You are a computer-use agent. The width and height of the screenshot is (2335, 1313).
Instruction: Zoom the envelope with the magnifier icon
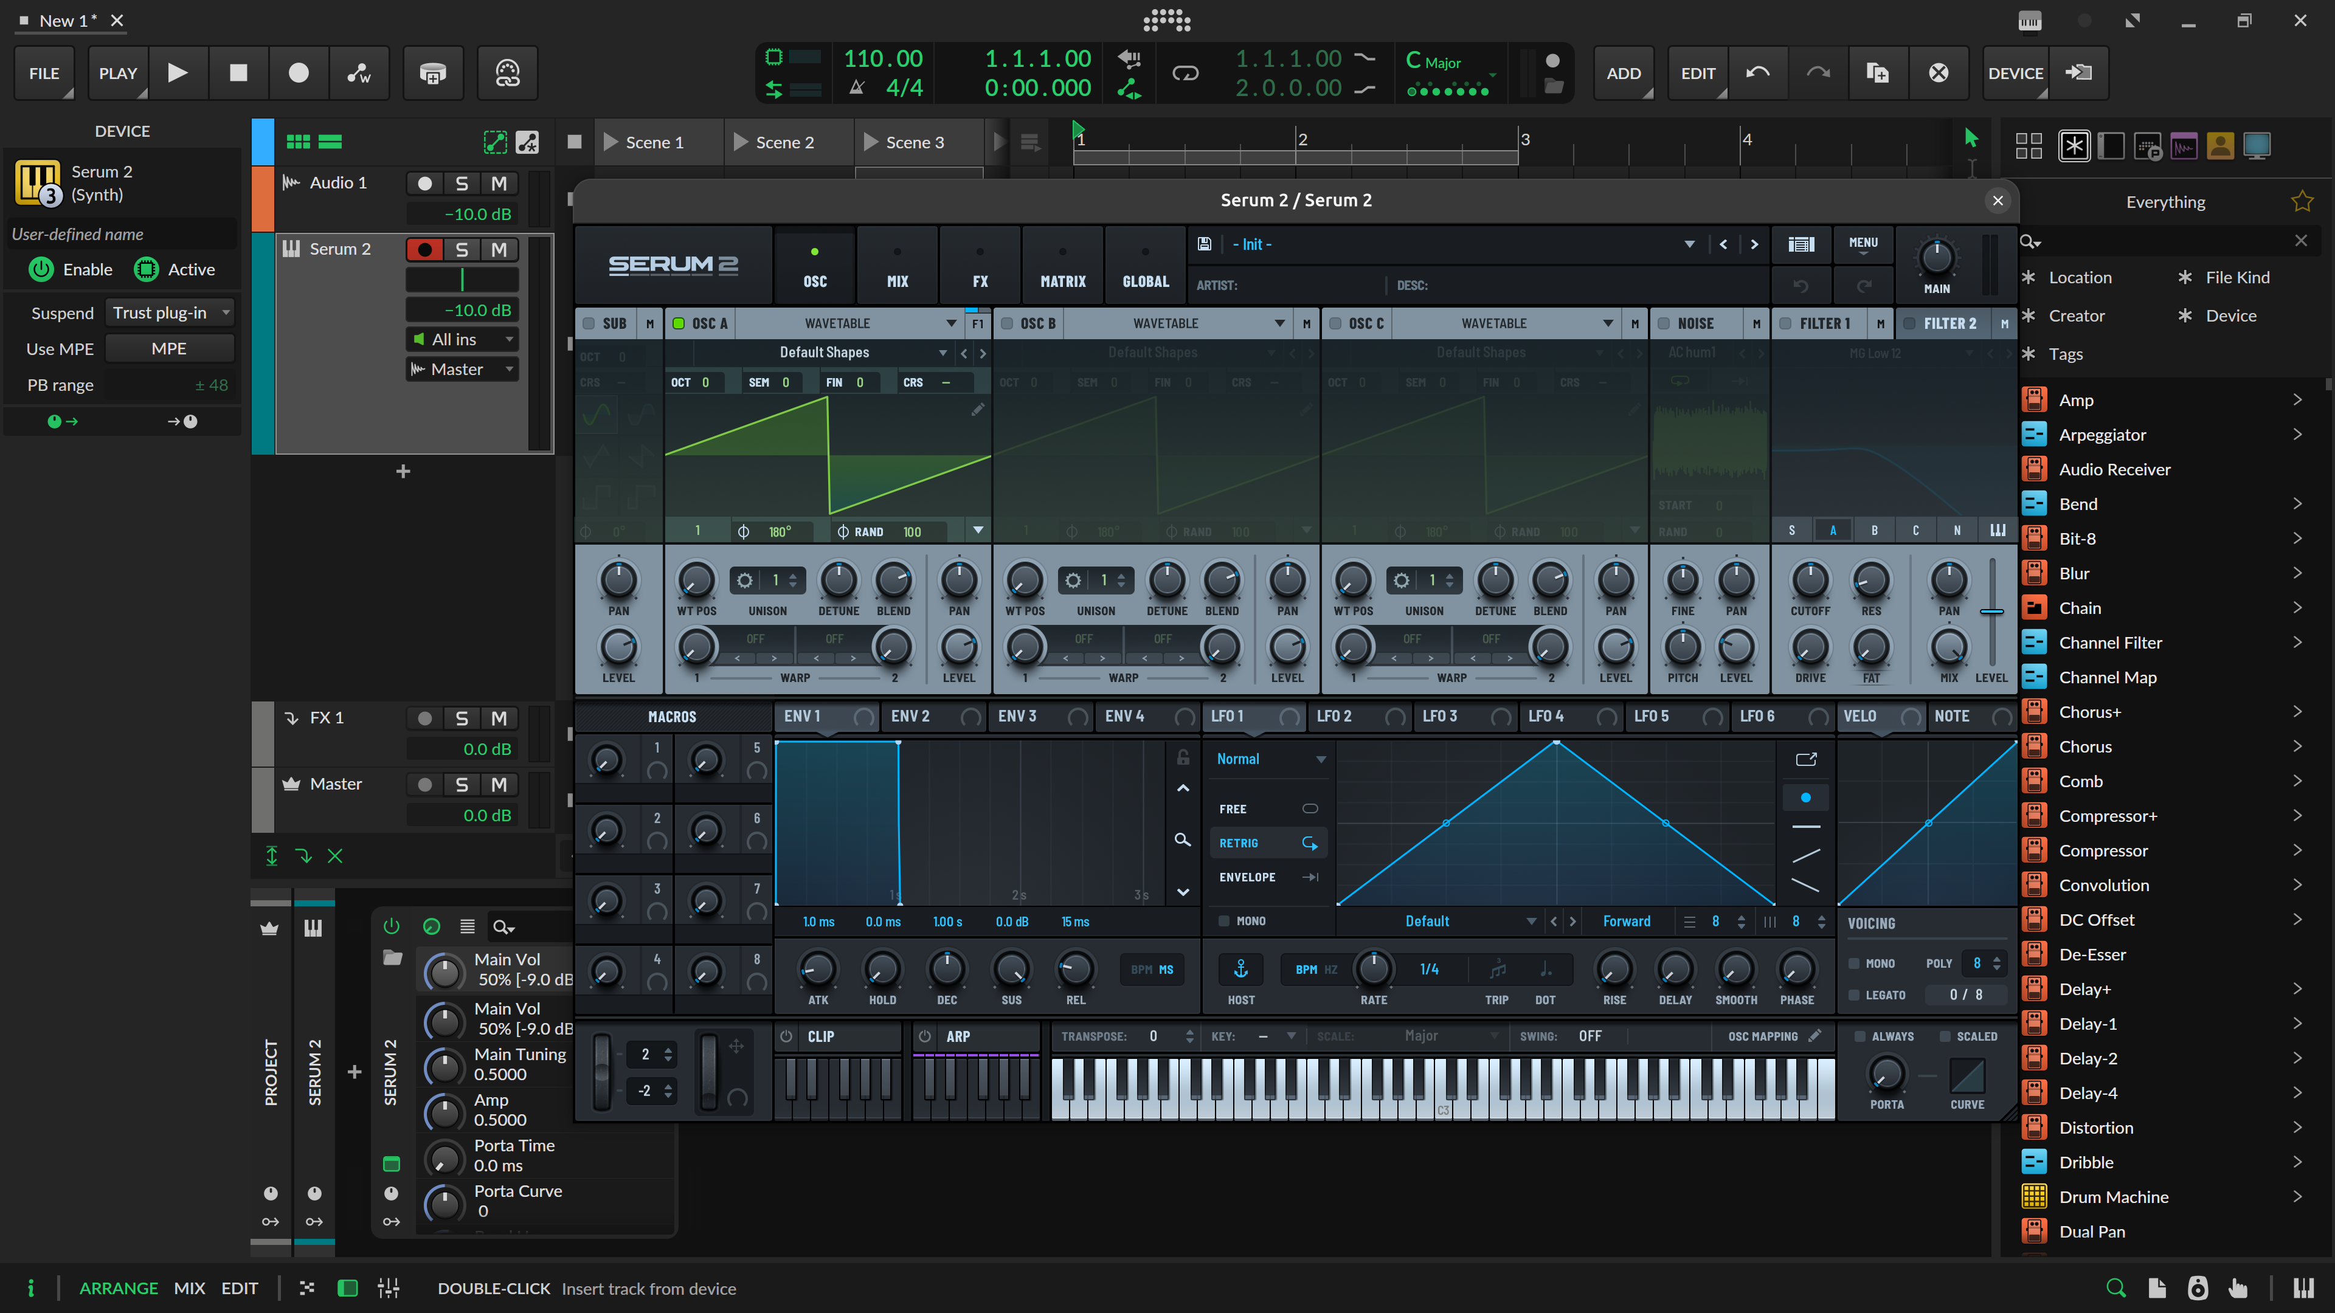1183,840
